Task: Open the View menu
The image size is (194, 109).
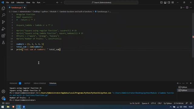Action: (x=28, y=2)
